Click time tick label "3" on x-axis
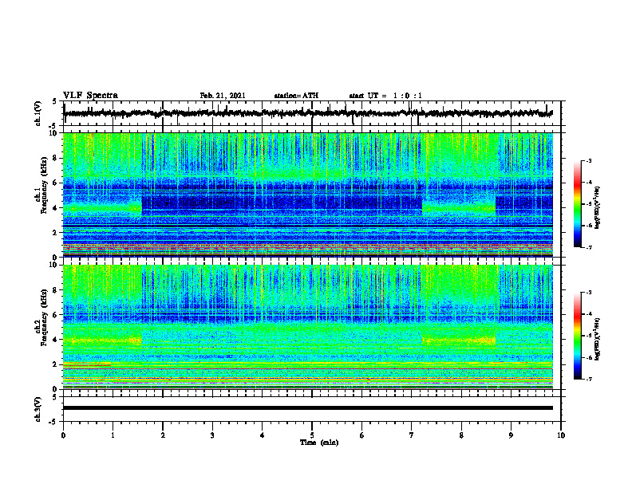Viewport: 632px width, 488px height. tap(212, 435)
